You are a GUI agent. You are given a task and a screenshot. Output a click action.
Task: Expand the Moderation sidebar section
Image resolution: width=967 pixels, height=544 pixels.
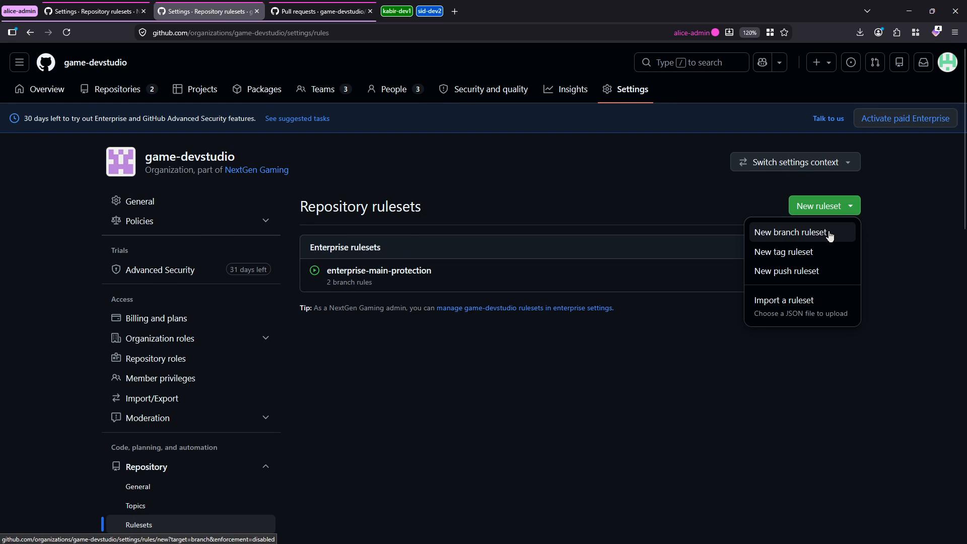click(x=265, y=418)
